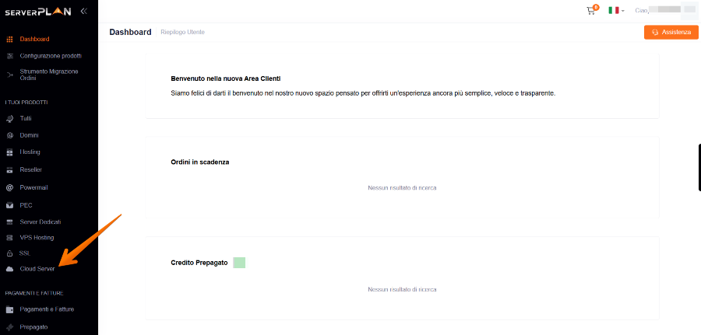The width and height of the screenshot is (701, 335).
Task: Open the Italian flag language dropdown
Action: click(x=616, y=10)
